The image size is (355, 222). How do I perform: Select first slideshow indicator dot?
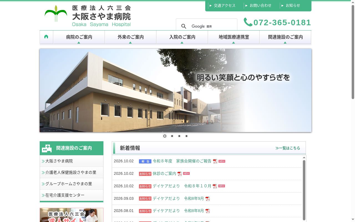(x=165, y=136)
